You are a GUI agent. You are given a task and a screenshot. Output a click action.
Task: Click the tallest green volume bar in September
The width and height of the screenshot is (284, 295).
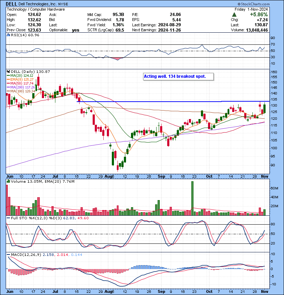[192, 198]
